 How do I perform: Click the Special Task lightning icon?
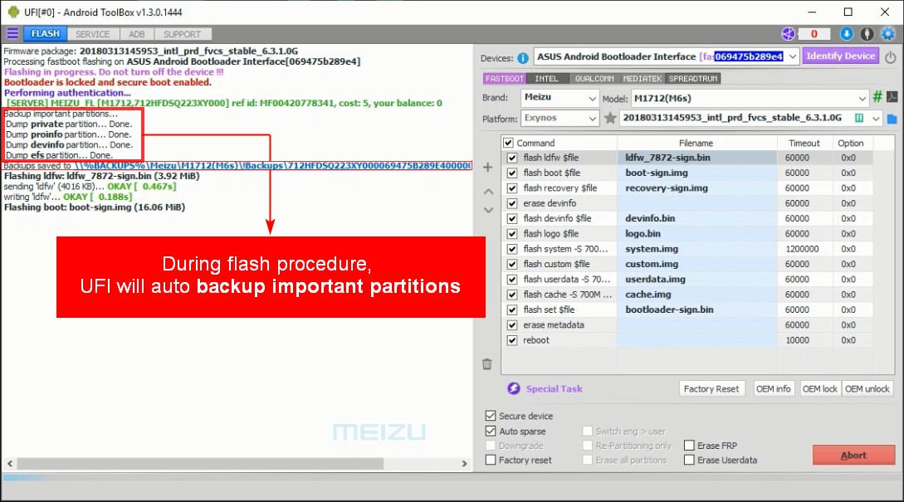point(514,388)
